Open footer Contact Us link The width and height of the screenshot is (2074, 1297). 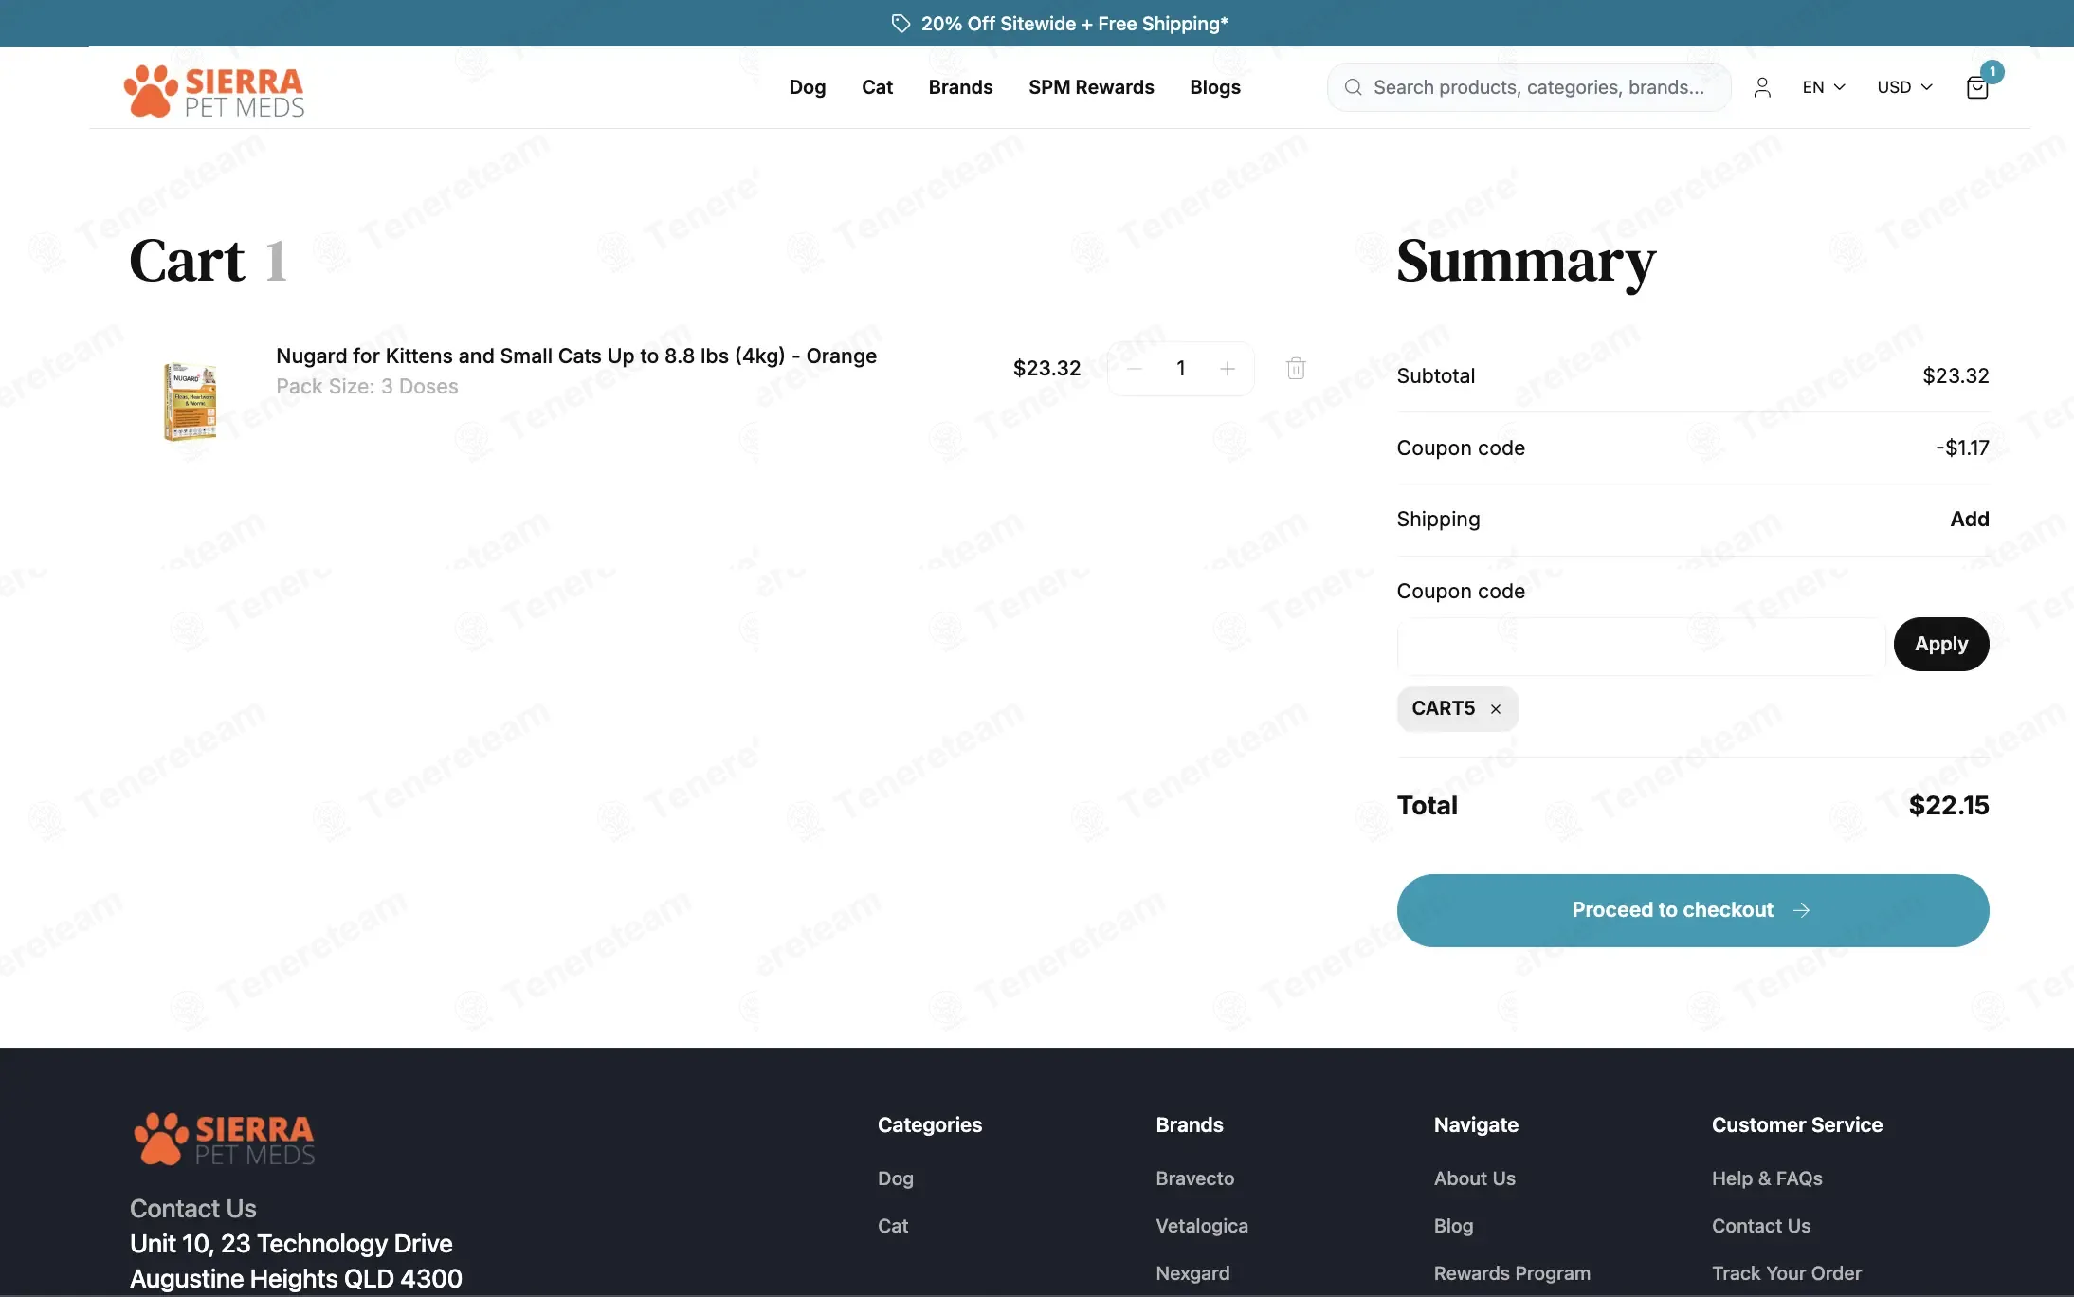[1761, 1226]
